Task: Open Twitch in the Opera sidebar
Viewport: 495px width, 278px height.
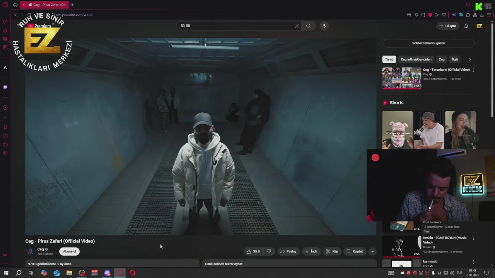Action: [x=5, y=87]
